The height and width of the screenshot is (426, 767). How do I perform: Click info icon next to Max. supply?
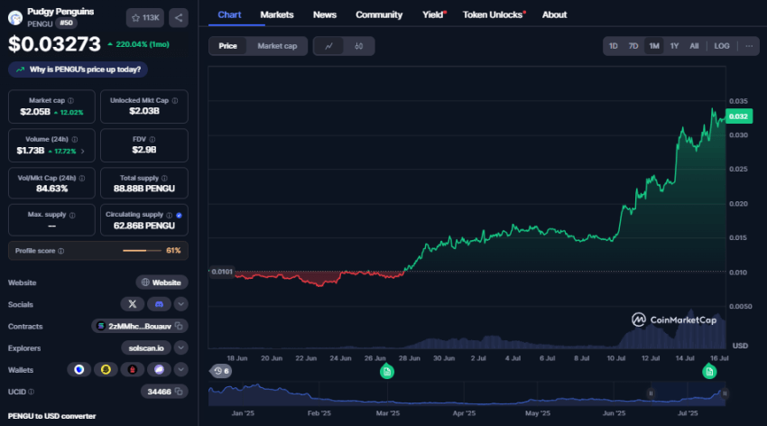72,215
